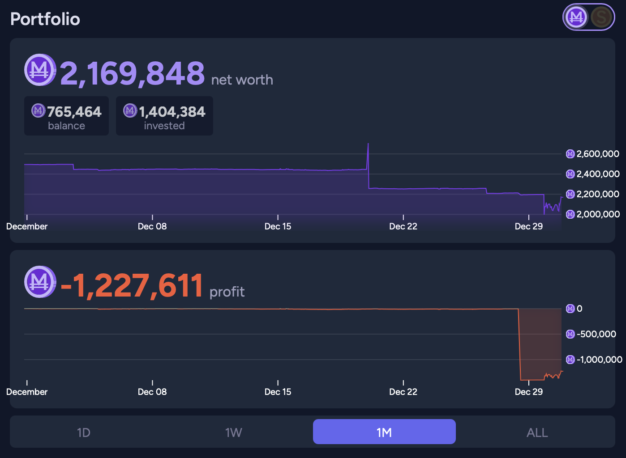Click the mana coin icon in balance card
Image resolution: width=626 pixels, height=458 pixels.
(x=39, y=110)
